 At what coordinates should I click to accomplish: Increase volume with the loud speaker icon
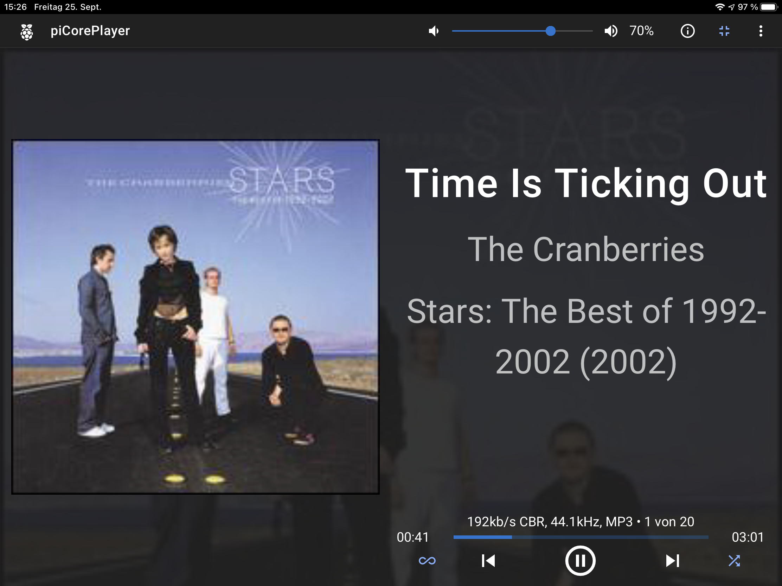point(610,31)
